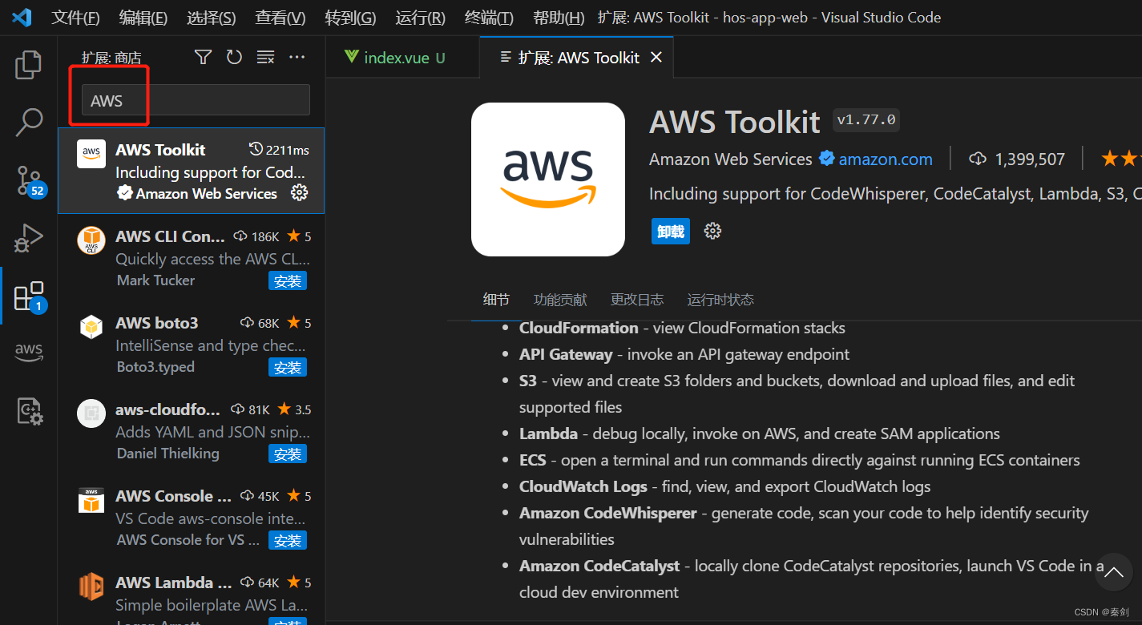The width and height of the screenshot is (1142, 625).
Task: Click the Amazon CodeWhisperer feature text
Action: point(607,513)
